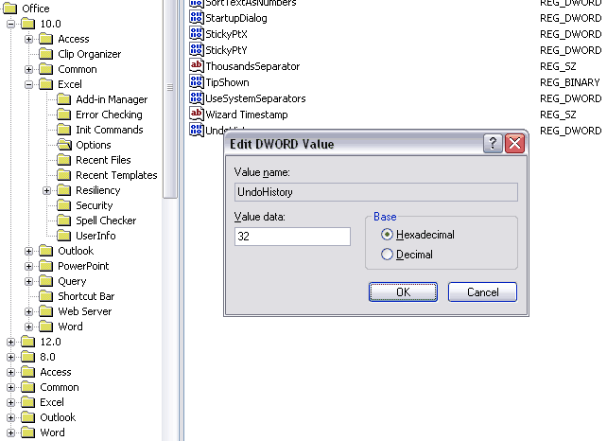Cancel the Edit DWORD Value dialog
The height and width of the screenshot is (441, 607).
[x=482, y=291]
